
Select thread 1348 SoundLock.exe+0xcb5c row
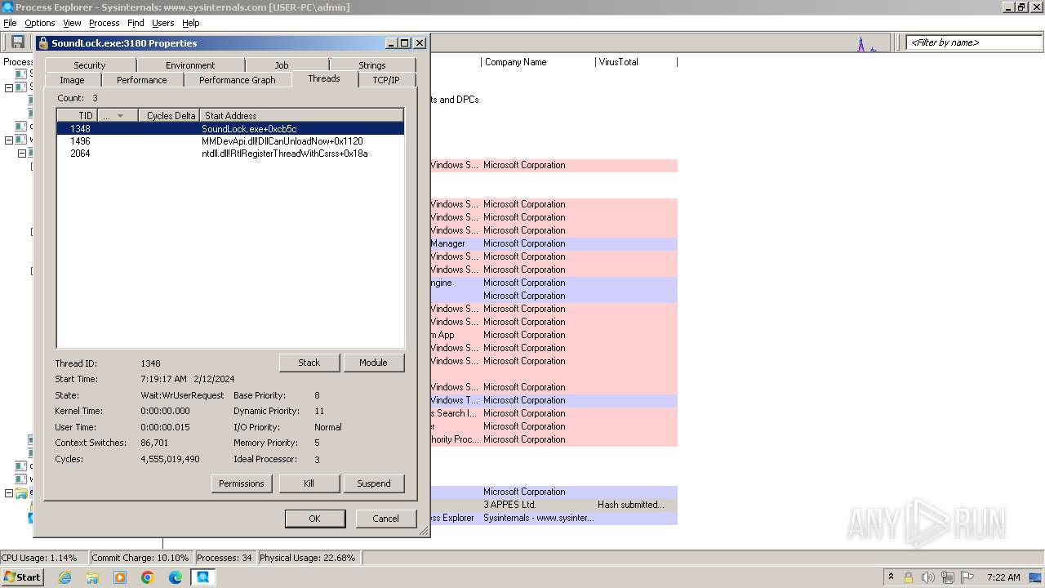coord(230,129)
